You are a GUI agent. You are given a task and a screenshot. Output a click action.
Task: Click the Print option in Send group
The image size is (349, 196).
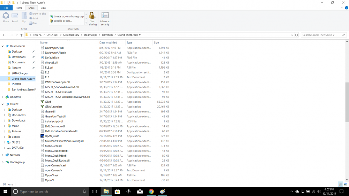pos(34,18)
